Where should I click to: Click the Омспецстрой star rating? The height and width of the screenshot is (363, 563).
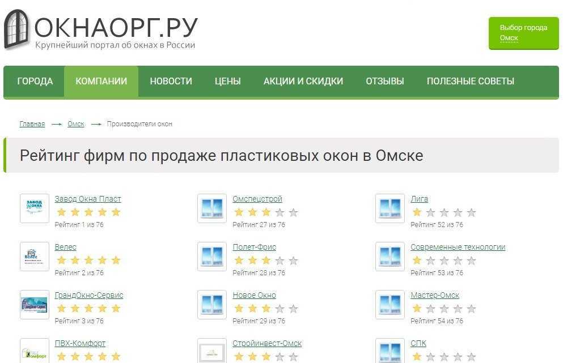point(266,212)
